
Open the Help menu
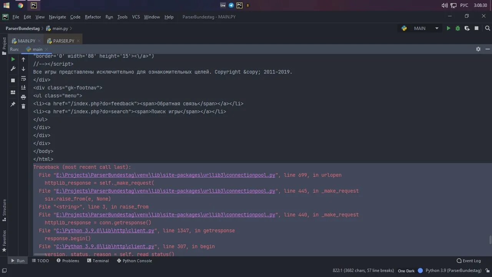[x=169, y=17]
